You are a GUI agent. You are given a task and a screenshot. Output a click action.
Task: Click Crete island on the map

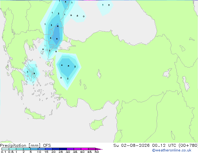(34, 114)
